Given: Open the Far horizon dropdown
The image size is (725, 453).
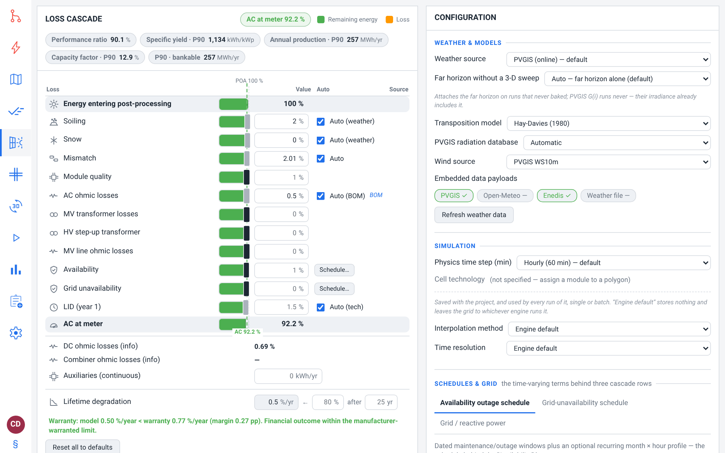Looking at the screenshot, I should 627,79.
